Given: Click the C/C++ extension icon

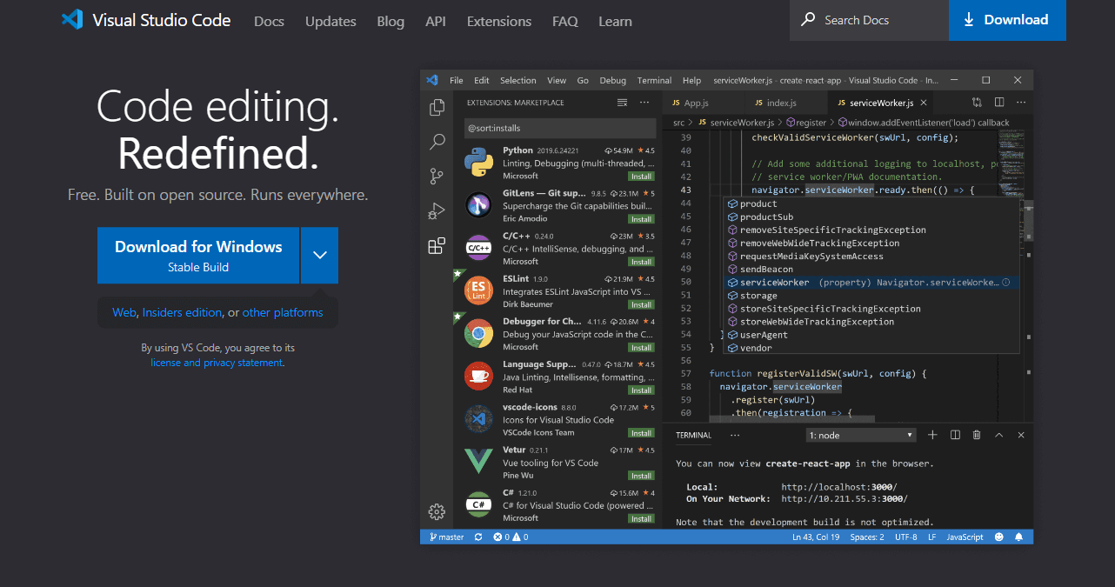Looking at the screenshot, I should coord(478,248).
